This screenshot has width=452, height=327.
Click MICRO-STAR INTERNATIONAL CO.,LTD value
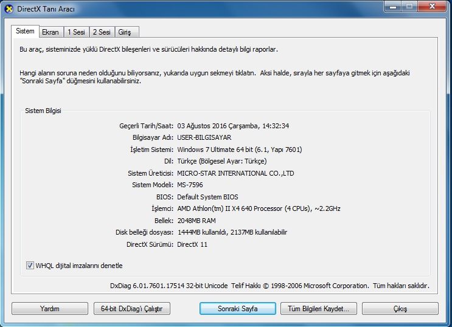[x=235, y=173]
